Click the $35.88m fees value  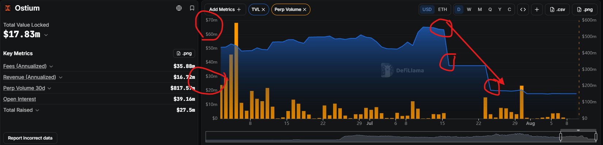pyautogui.click(x=184, y=66)
